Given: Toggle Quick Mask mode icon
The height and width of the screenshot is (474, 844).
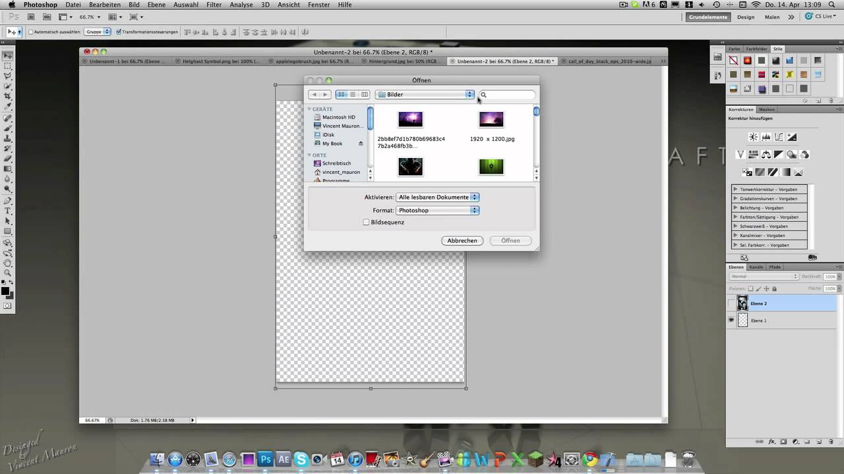Looking at the screenshot, I should point(8,305).
